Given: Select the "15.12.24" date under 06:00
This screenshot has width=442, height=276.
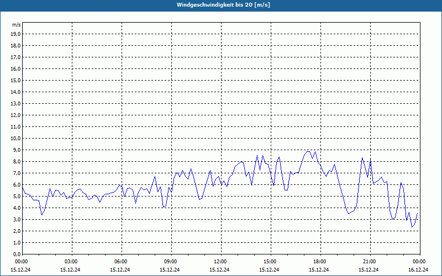Looking at the screenshot, I should (120, 269).
